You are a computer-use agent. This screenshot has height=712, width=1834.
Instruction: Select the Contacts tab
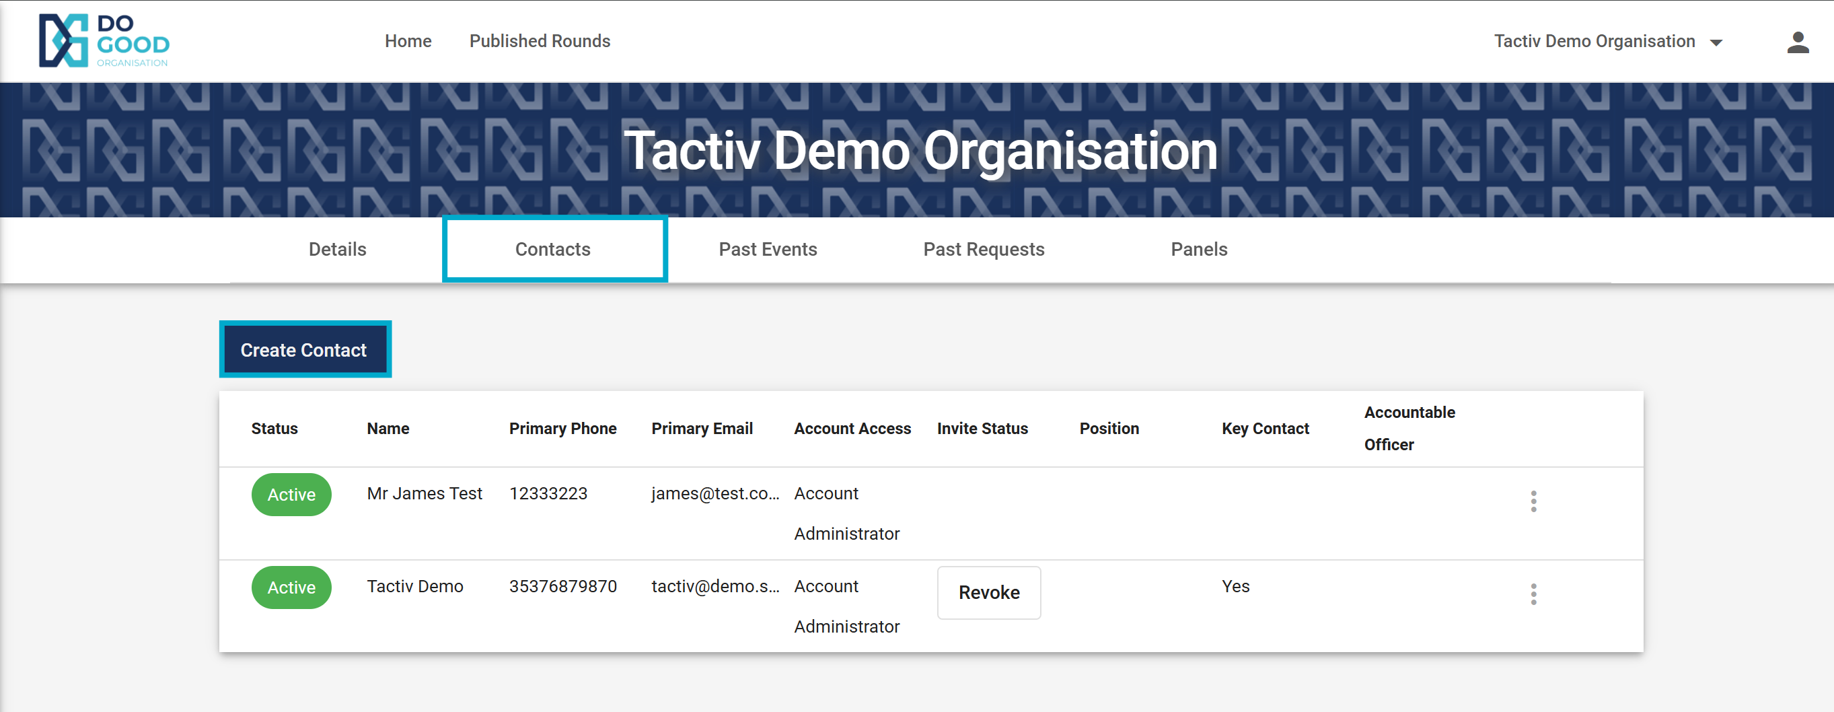tap(553, 249)
